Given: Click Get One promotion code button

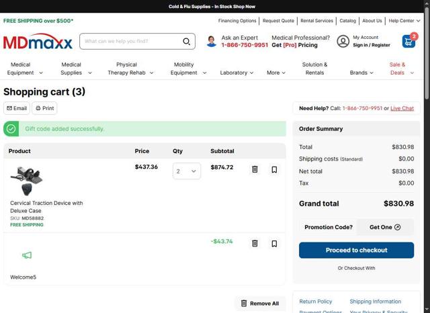Looking at the screenshot, I should point(385,227).
